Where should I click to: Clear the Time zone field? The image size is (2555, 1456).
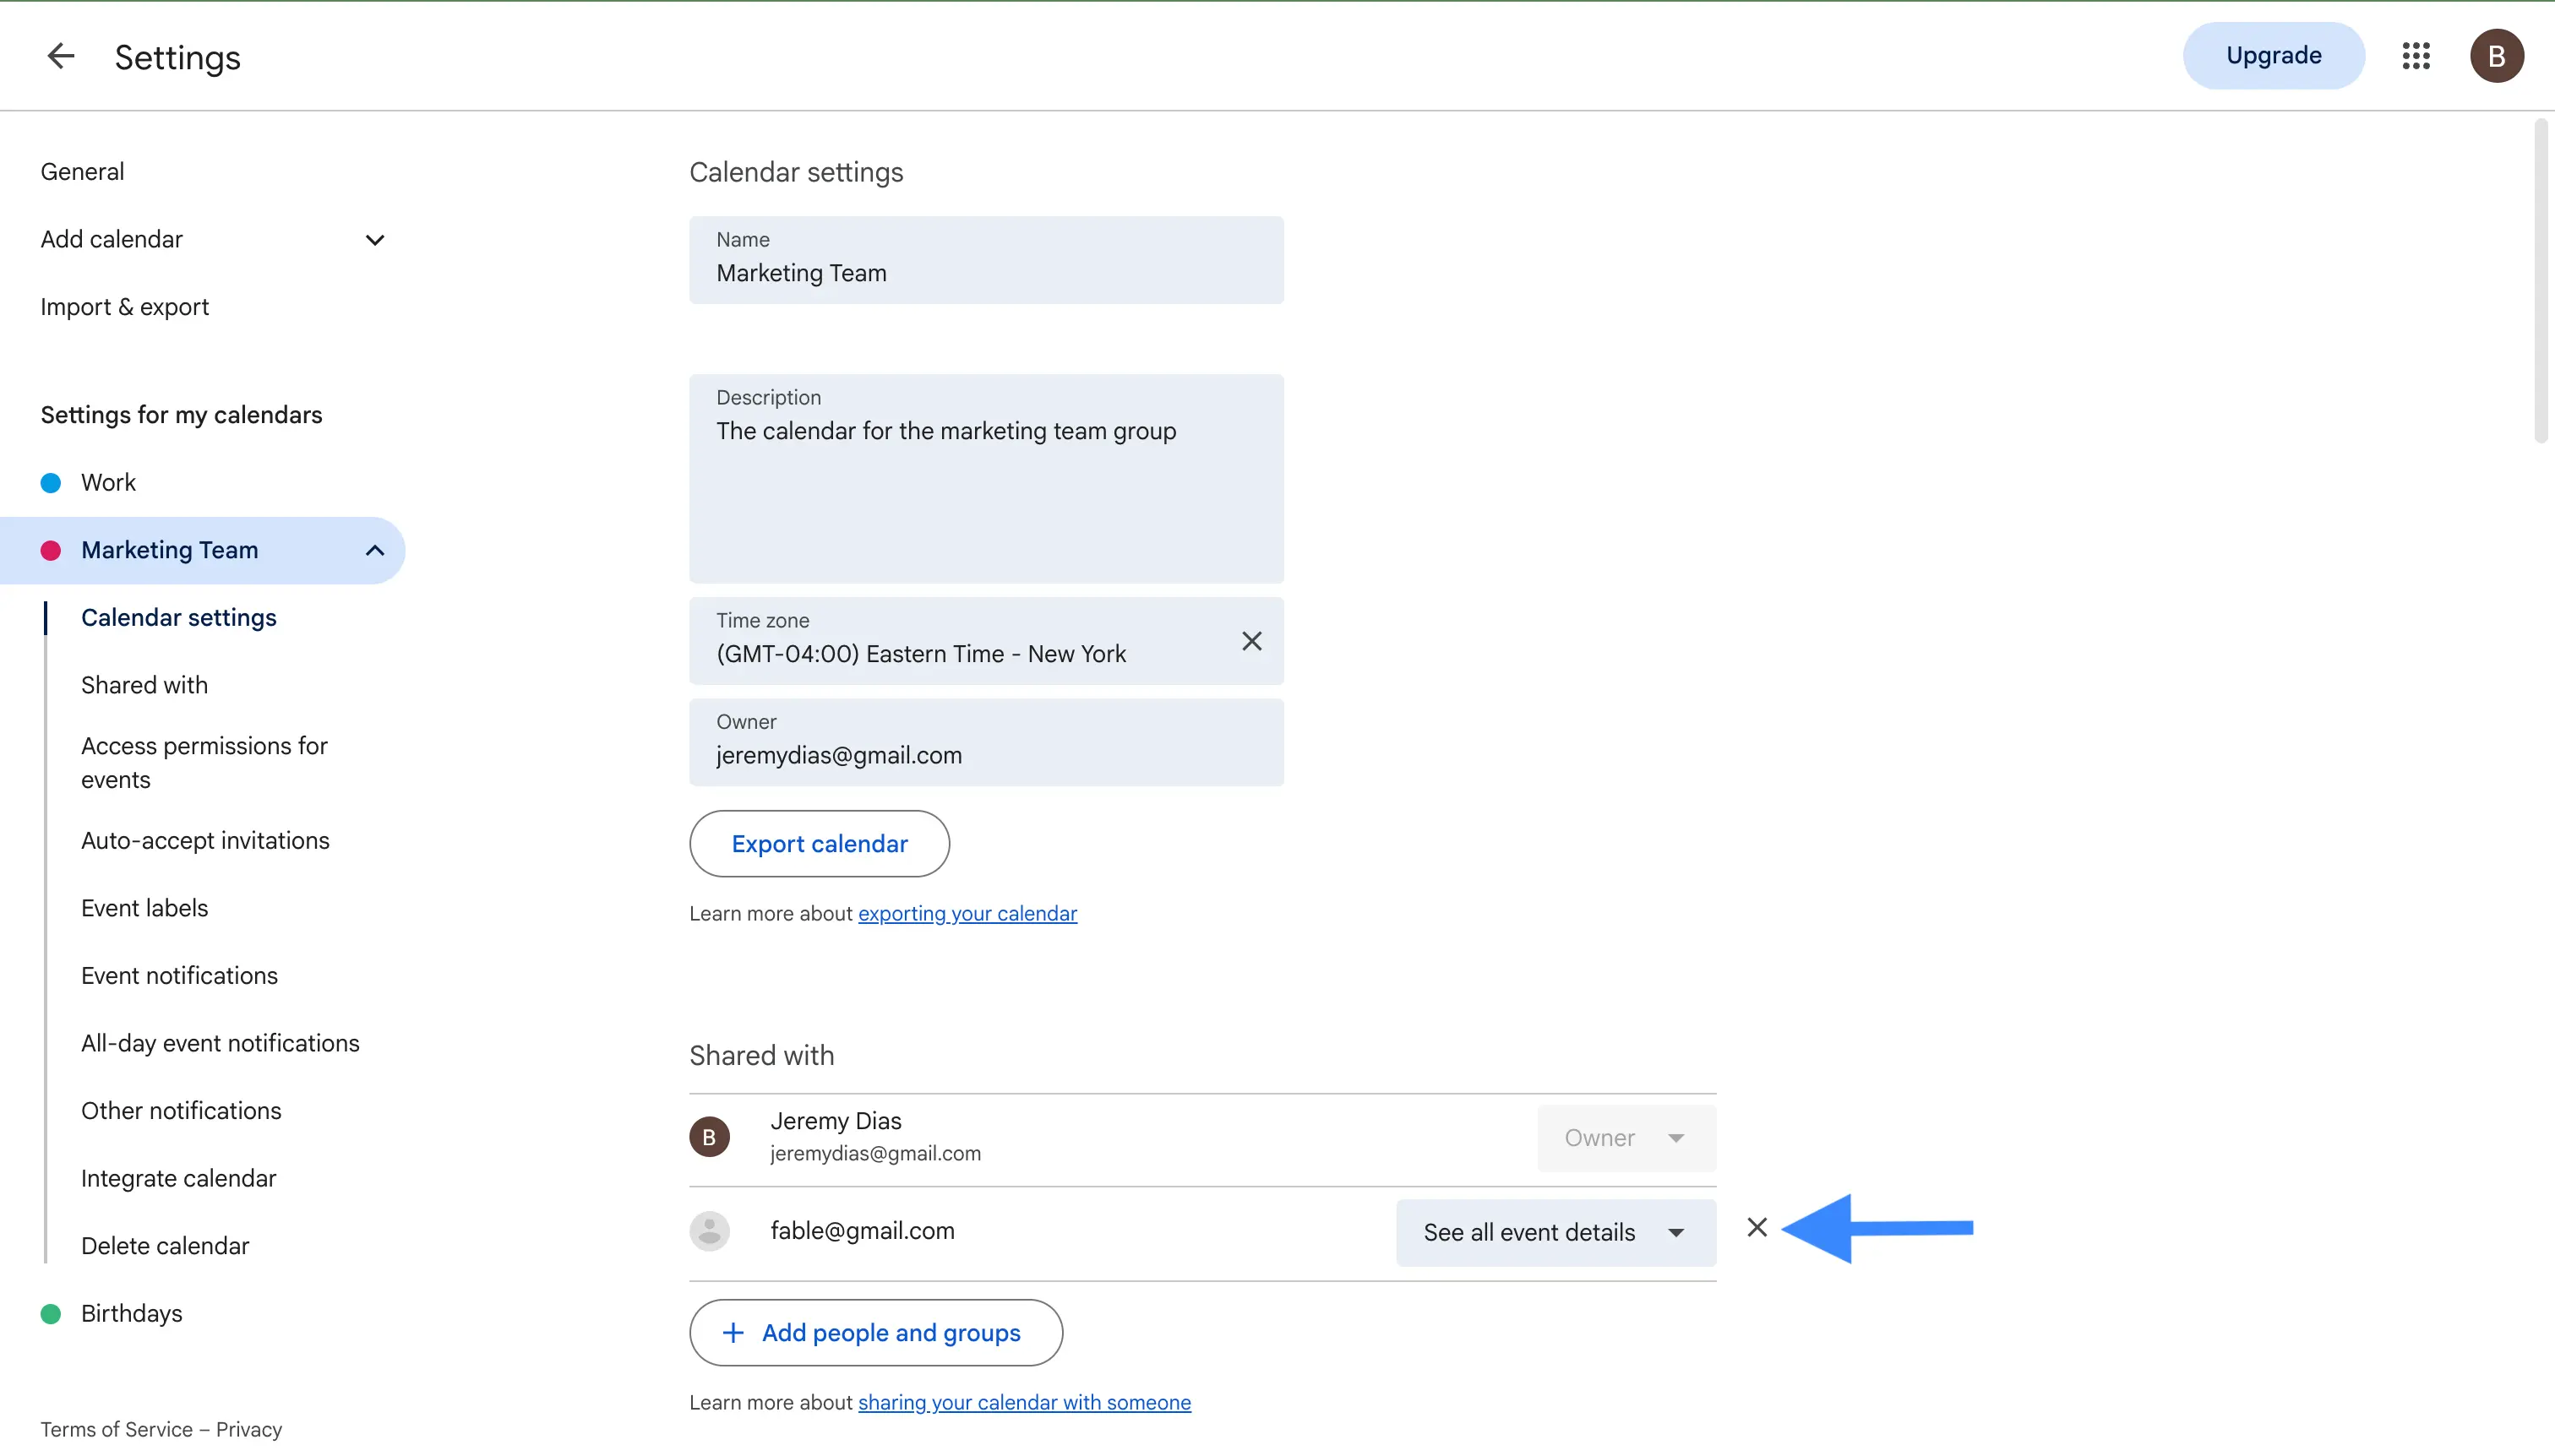(1251, 641)
